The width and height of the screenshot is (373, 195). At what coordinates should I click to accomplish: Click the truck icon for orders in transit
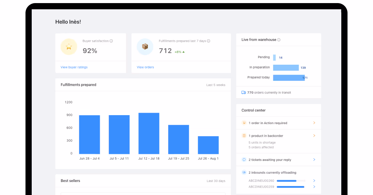tap(244, 93)
